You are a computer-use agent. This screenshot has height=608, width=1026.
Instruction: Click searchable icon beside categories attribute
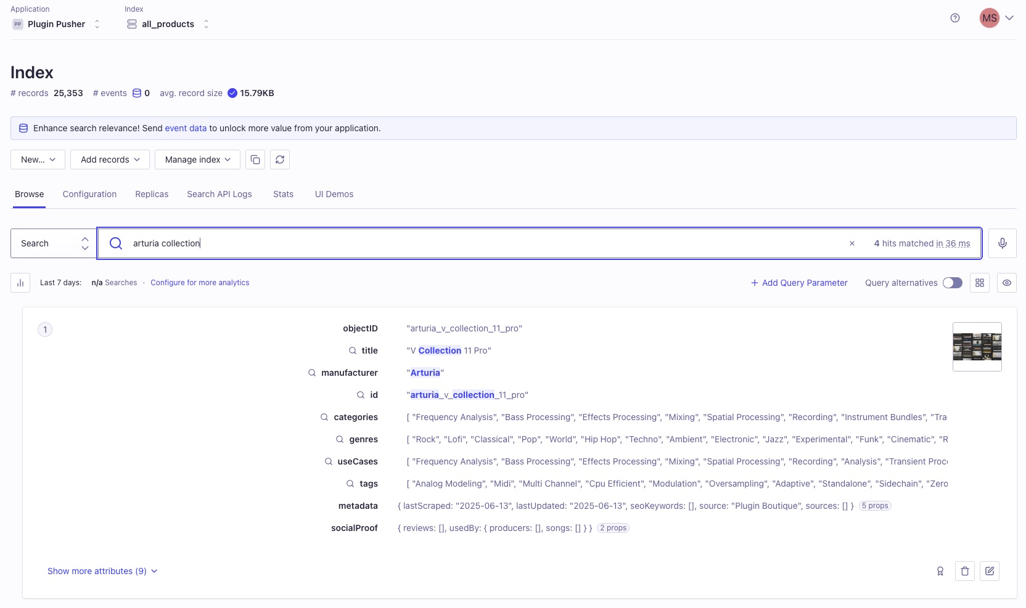click(324, 417)
